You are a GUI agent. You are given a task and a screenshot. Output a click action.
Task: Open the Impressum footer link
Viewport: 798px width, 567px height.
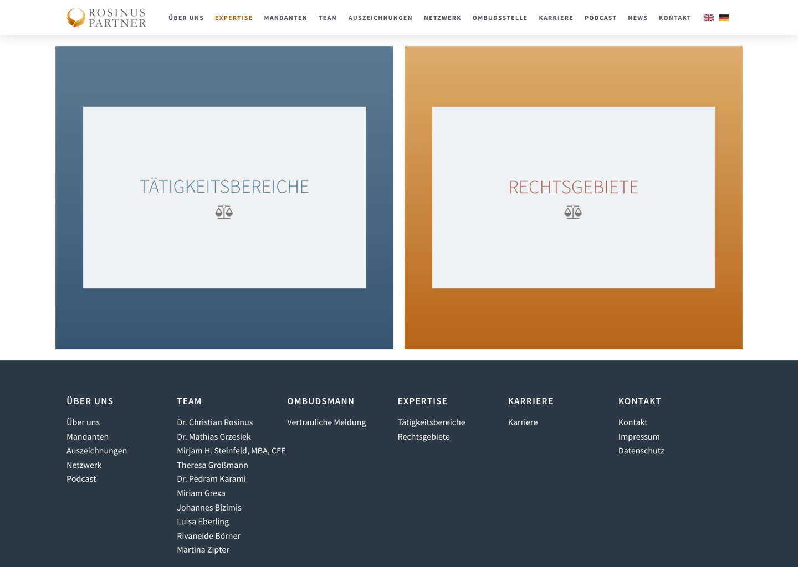click(639, 436)
